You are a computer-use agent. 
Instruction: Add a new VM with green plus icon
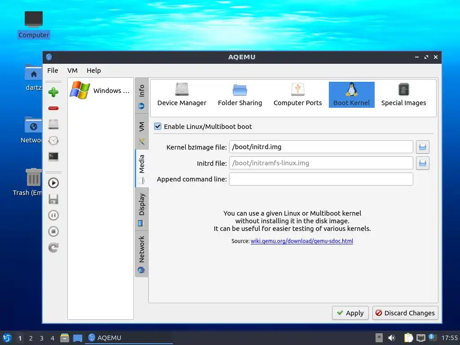[x=53, y=92]
